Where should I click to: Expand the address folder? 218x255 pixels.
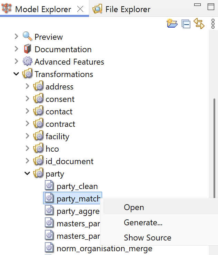27,86
